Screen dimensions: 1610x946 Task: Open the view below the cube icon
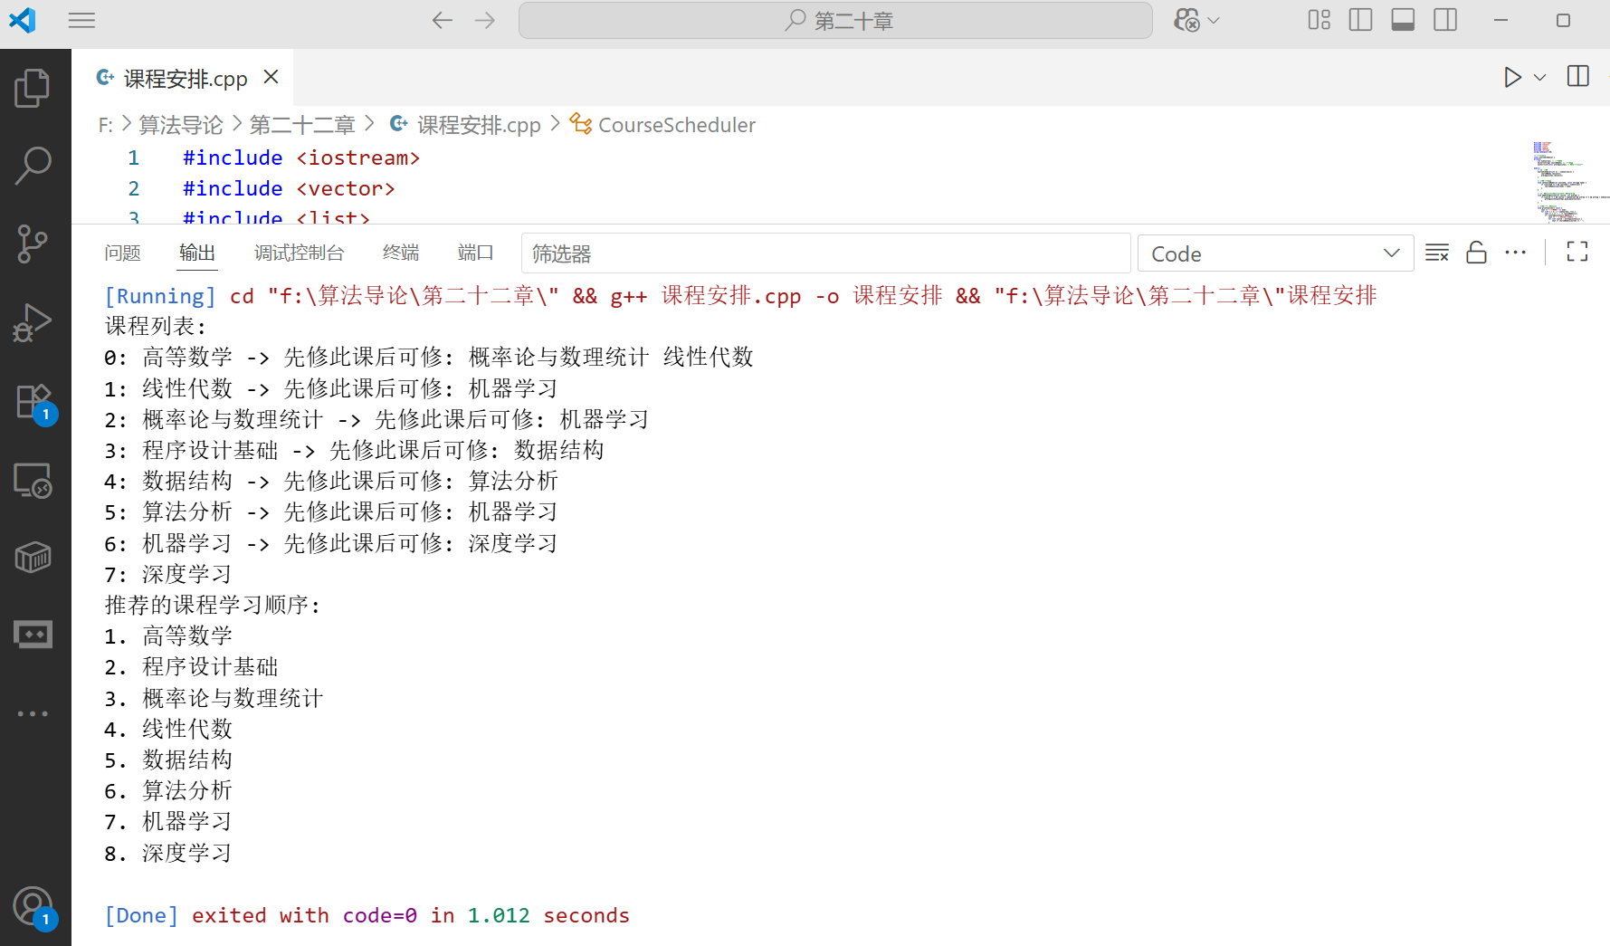coord(33,635)
